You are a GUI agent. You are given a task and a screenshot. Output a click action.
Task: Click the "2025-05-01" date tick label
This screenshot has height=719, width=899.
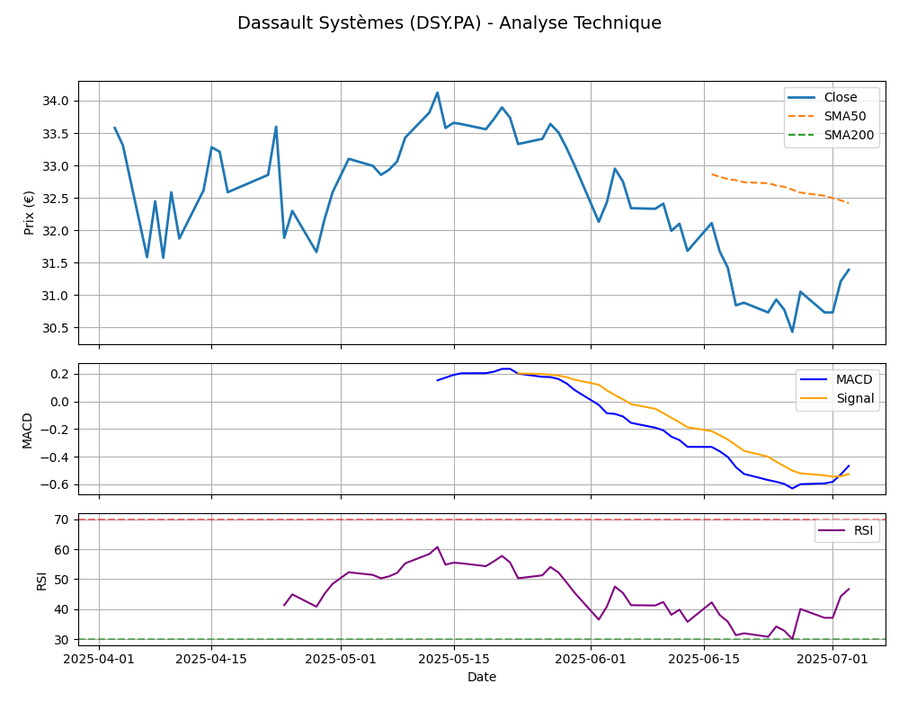pyautogui.click(x=341, y=659)
